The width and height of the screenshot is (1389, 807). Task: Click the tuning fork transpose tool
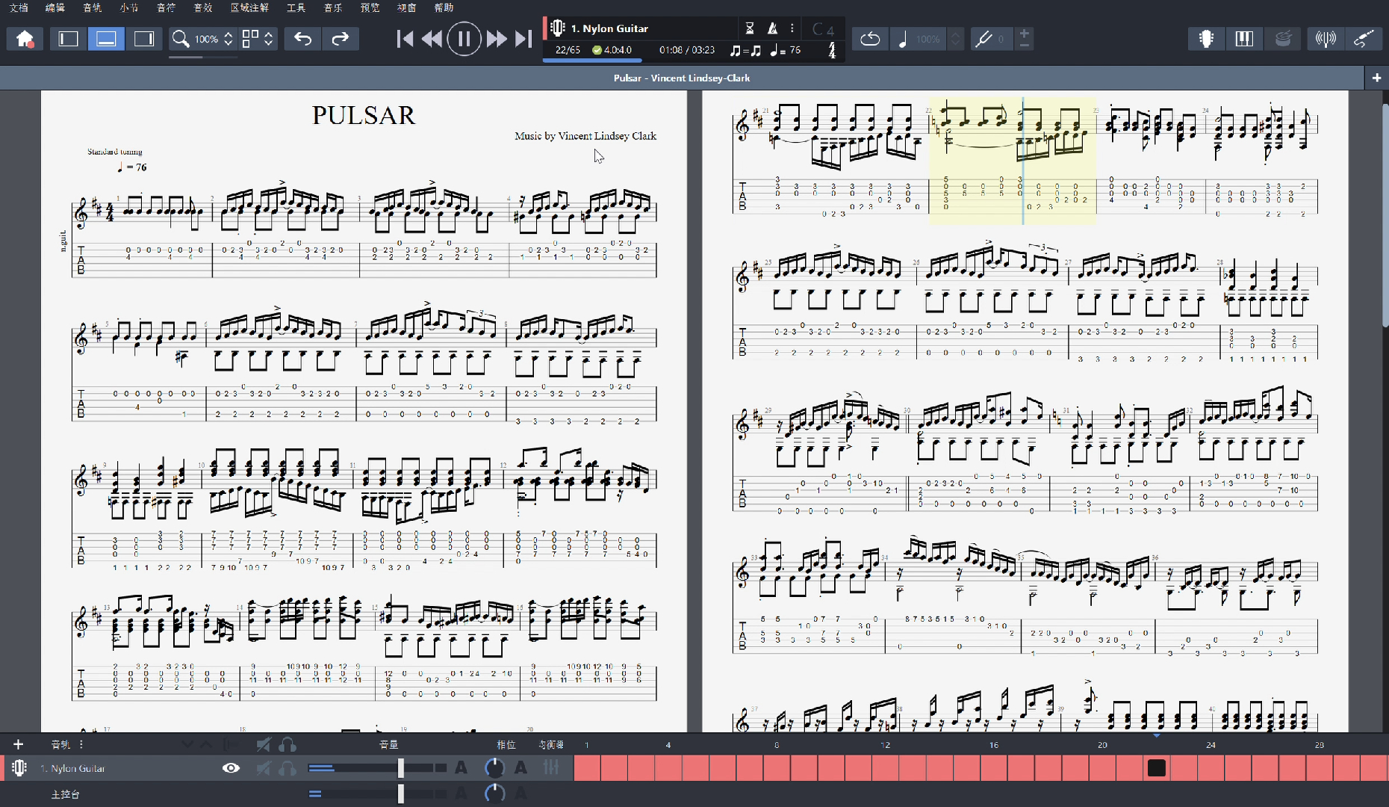pos(984,39)
